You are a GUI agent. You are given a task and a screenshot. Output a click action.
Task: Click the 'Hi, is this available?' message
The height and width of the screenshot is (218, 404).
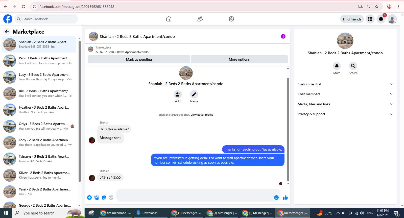pyautogui.click(x=114, y=129)
